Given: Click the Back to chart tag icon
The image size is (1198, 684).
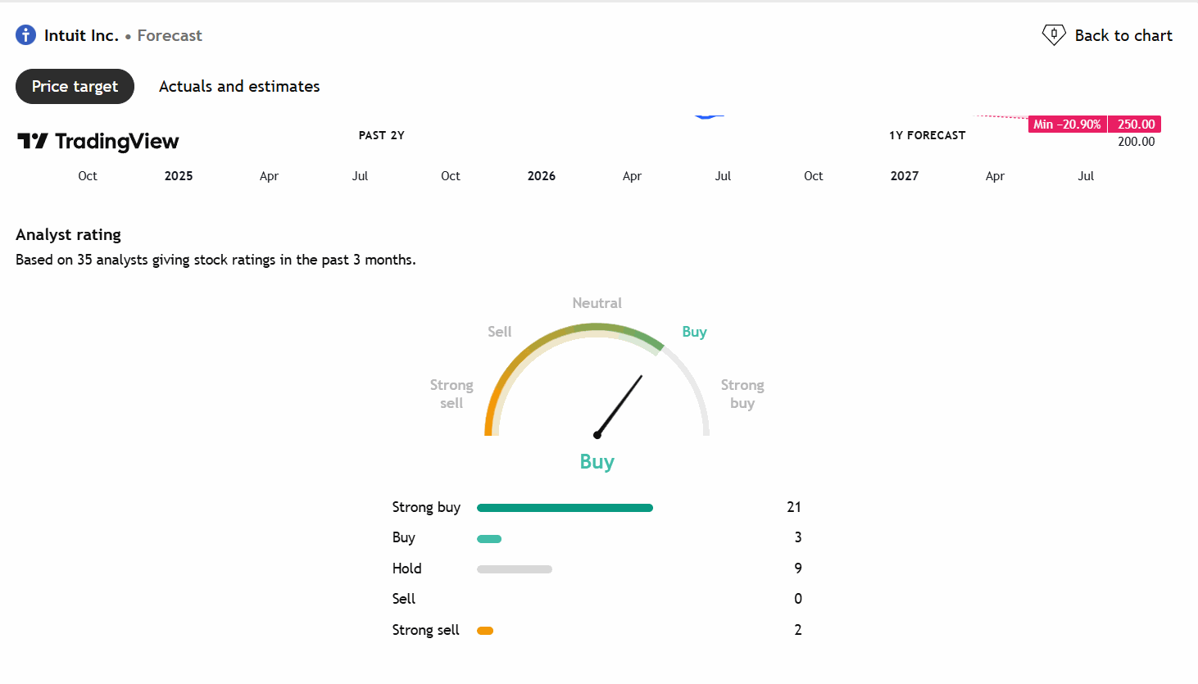Looking at the screenshot, I should pyautogui.click(x=1053, y=35).
